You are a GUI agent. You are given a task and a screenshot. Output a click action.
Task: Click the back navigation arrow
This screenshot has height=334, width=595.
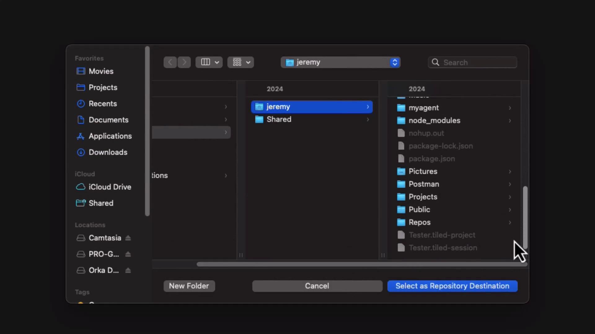click(170, 62)
